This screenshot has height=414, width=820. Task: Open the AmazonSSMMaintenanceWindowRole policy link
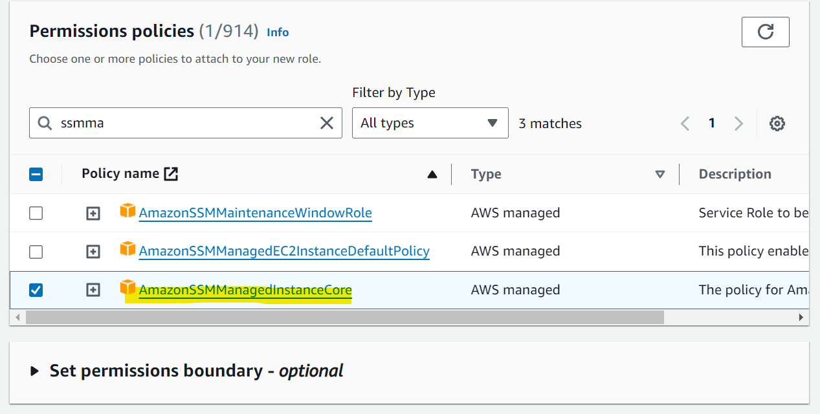pyautogui.click(x=255, y=213)
